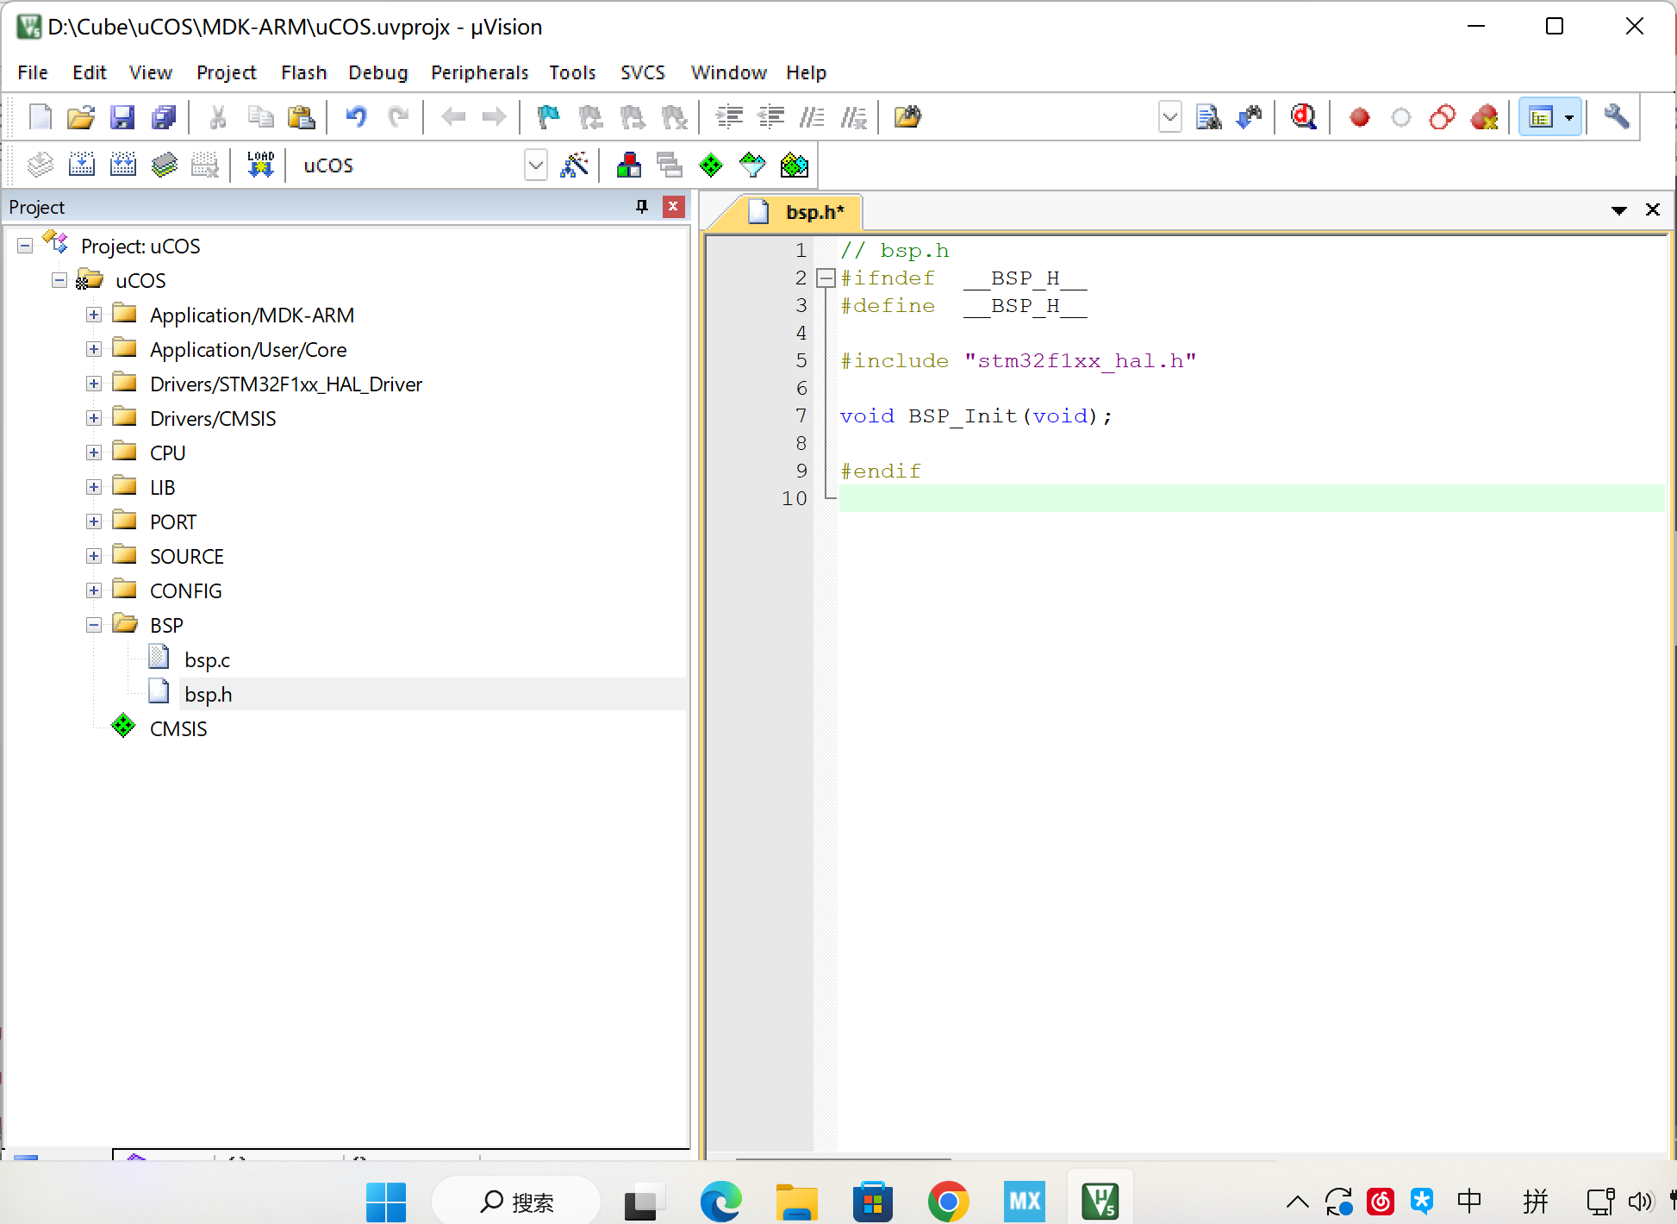Open the target selection dropdown showing uCOS
Screen dimensions: 1677x1224
(x=535, y=165)
